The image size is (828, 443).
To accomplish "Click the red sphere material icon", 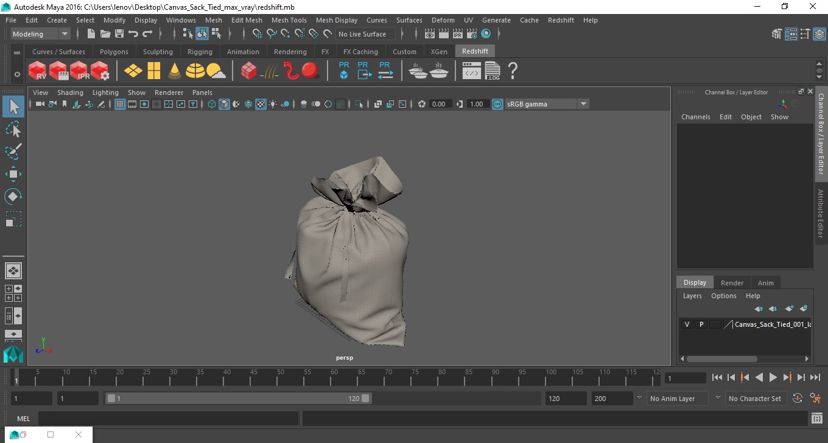I will click(x=310, y=71).
